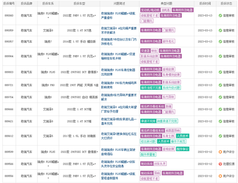
Task: Click the 系统升级问题 issue tag
Action: (171, 88)
